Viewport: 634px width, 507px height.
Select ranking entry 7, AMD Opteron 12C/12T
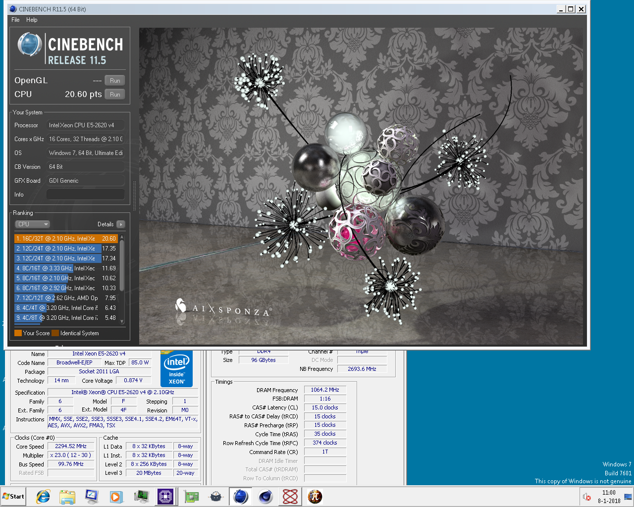pyautogui.click(x=66, y=298)
